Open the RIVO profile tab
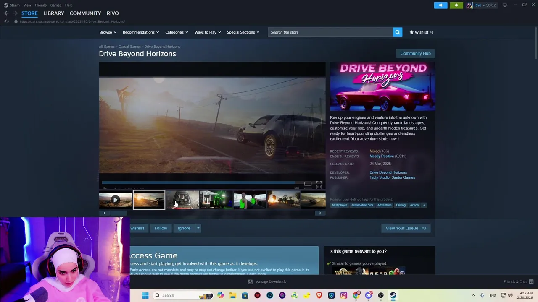The width and height of the screenshot is (538, 302). [x=113, y=13]
